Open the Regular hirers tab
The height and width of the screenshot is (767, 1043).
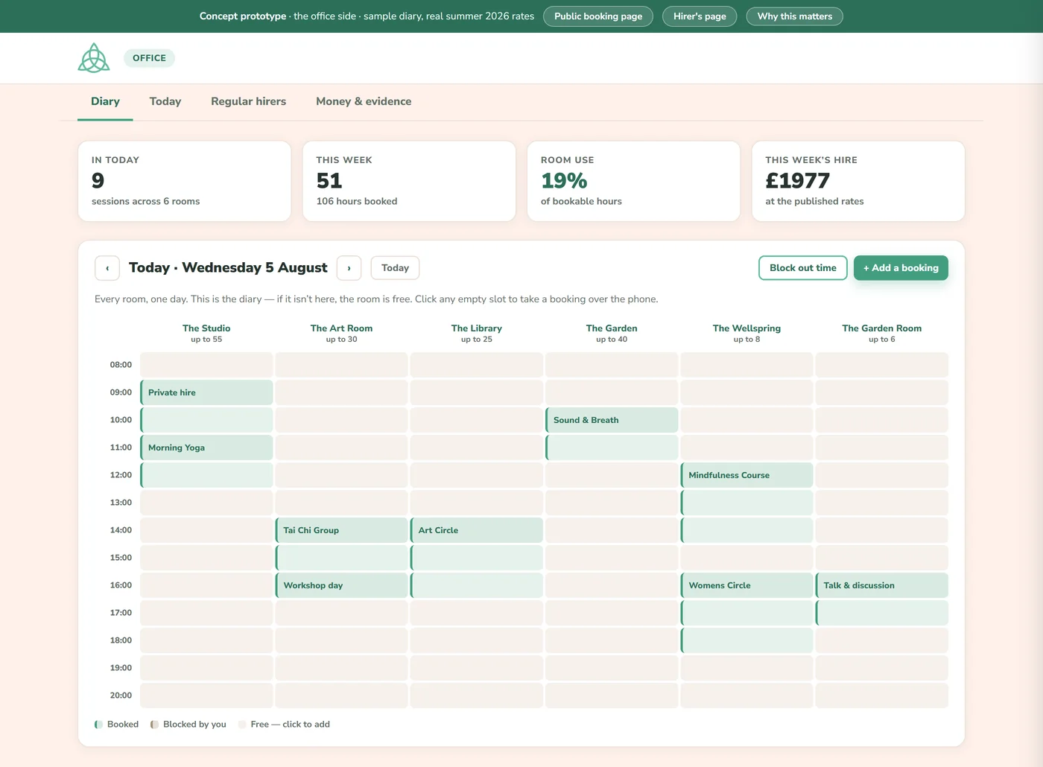tap(248, 102)
